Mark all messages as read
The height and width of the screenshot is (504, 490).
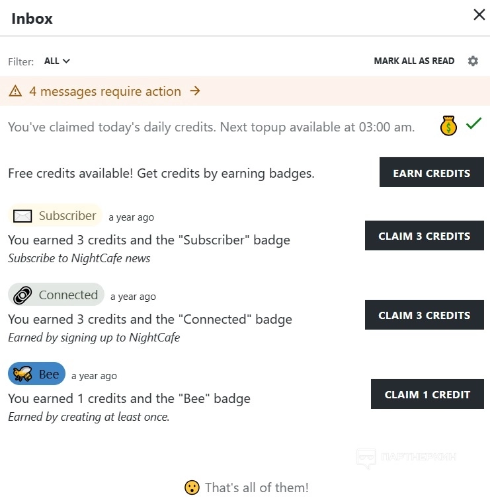414,61
